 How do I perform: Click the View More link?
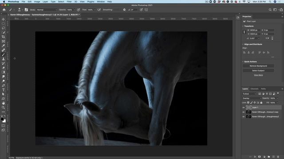point(258,75)
